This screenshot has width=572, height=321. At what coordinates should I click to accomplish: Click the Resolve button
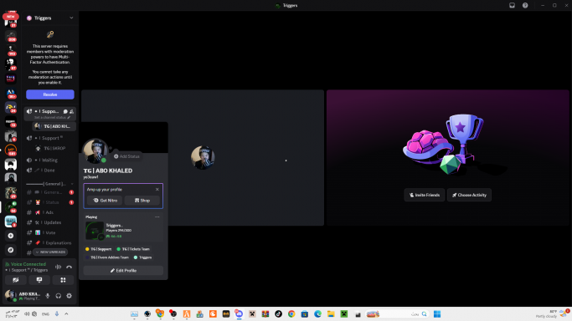[x=50, y=94]
